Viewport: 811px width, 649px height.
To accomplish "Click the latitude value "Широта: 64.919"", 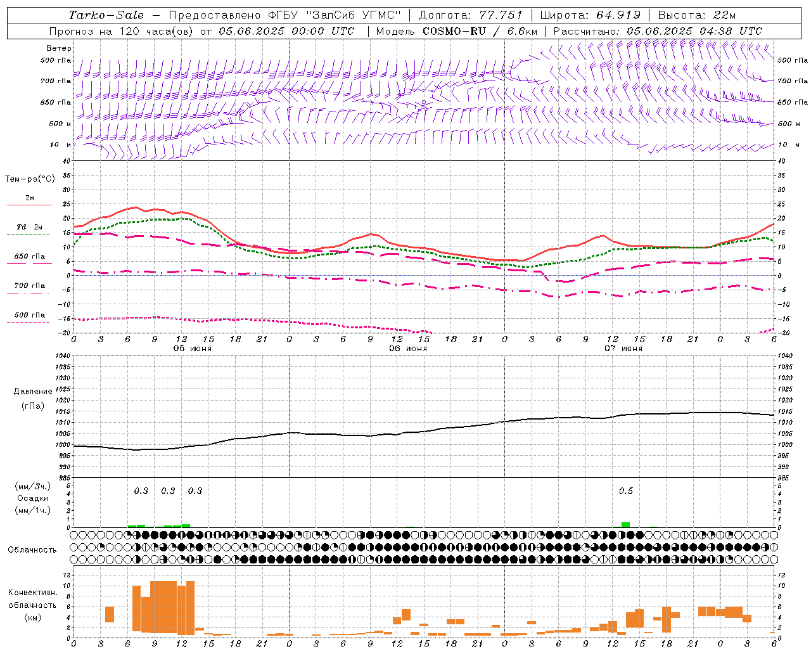I will point(590,15).
